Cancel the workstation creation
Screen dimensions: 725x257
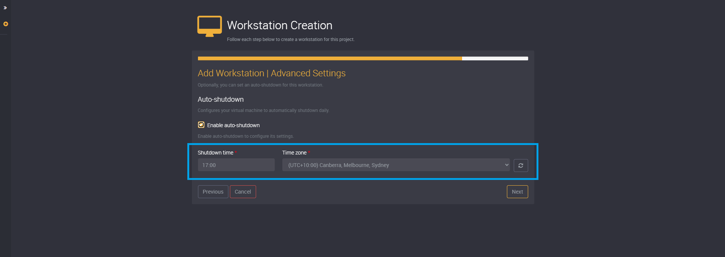(x=243, y=192)
